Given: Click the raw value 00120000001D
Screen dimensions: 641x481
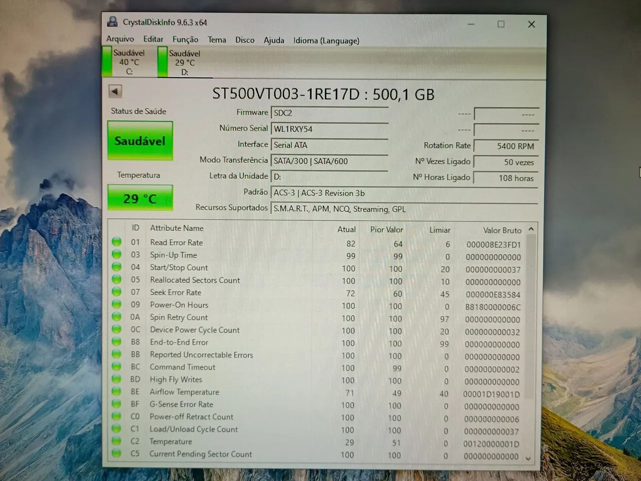Looking at the screenshot, I should 491,444.
